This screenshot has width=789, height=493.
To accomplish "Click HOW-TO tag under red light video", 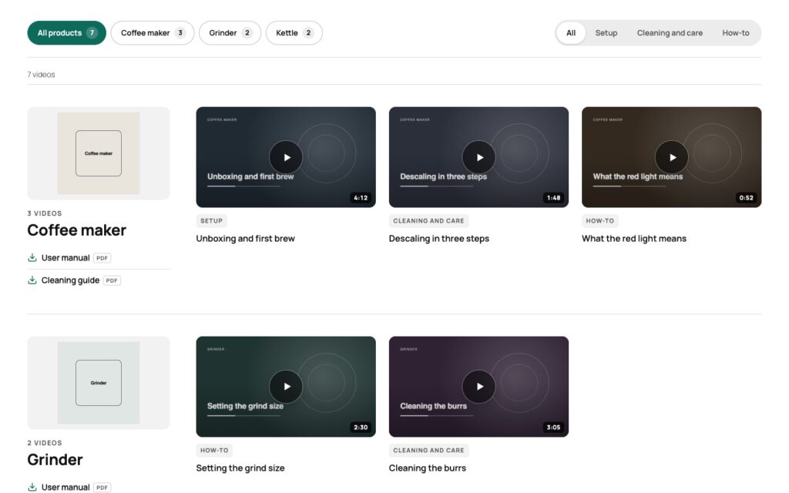I will 599,221.
